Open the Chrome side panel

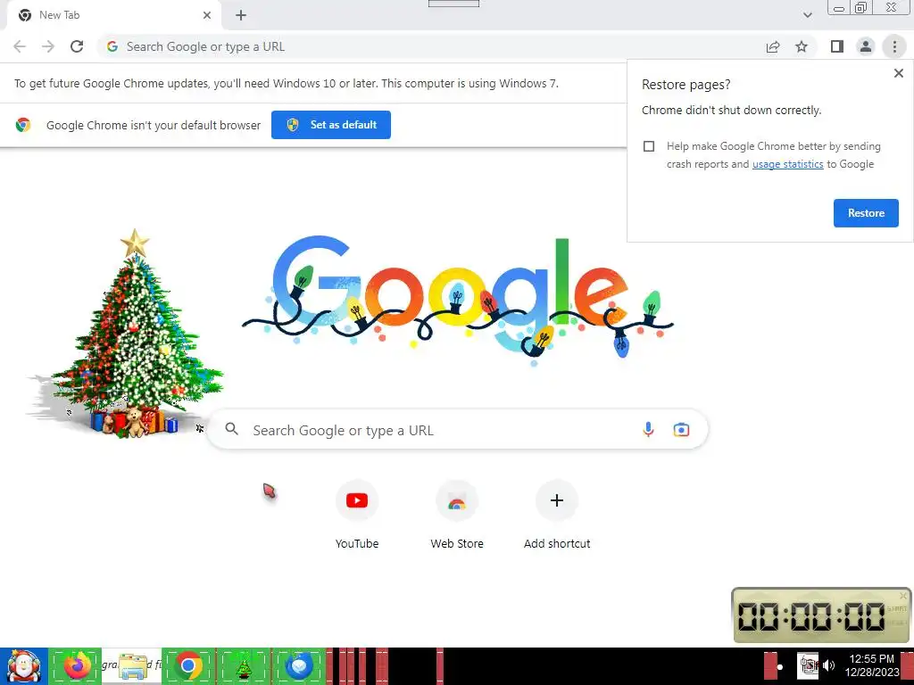(837, 46)
